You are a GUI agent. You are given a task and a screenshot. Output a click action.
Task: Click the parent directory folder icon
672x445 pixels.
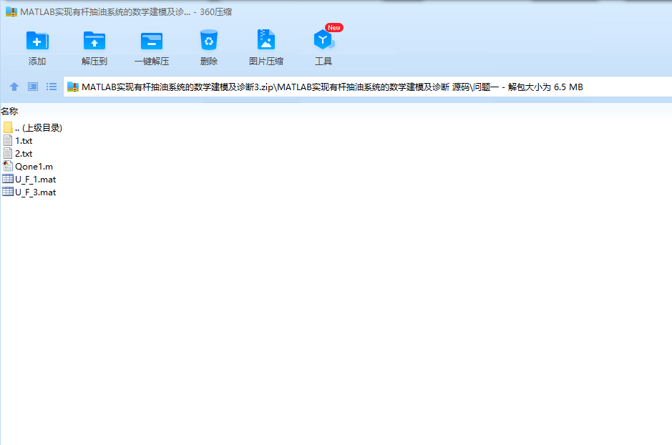coord(8,127)
